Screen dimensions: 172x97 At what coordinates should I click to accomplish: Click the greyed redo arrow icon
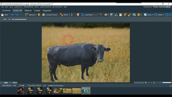[x=21, y=15]
